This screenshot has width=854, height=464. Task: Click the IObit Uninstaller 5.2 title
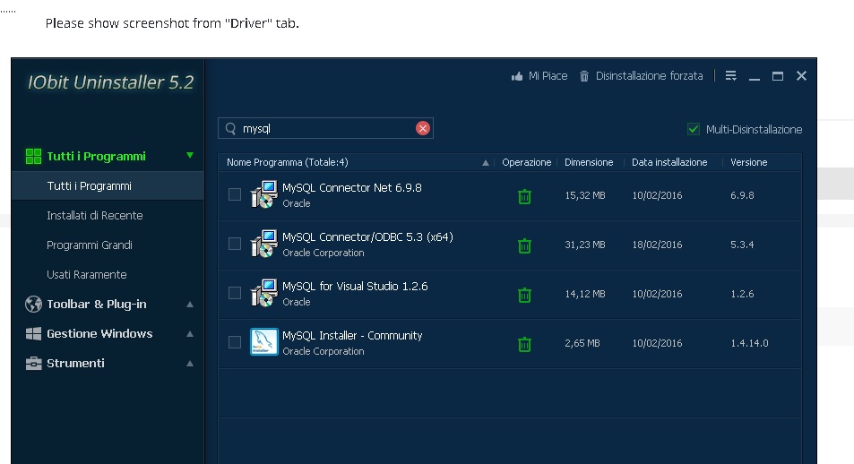click(x=111, y=82)
